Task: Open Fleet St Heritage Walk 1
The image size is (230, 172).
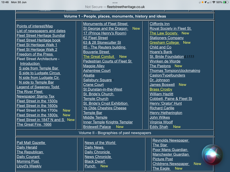Action: pos(37,45)
